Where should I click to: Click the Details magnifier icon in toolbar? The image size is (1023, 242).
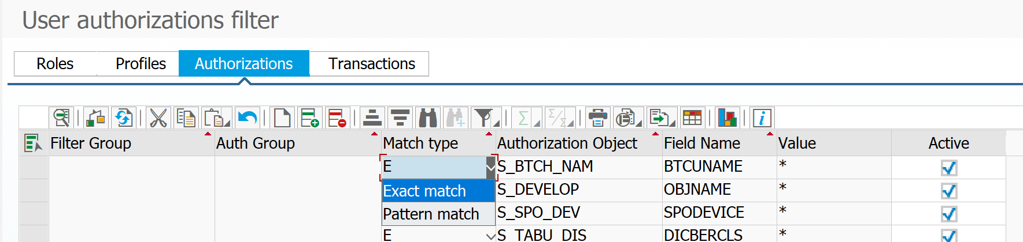[x=61, y=118]
